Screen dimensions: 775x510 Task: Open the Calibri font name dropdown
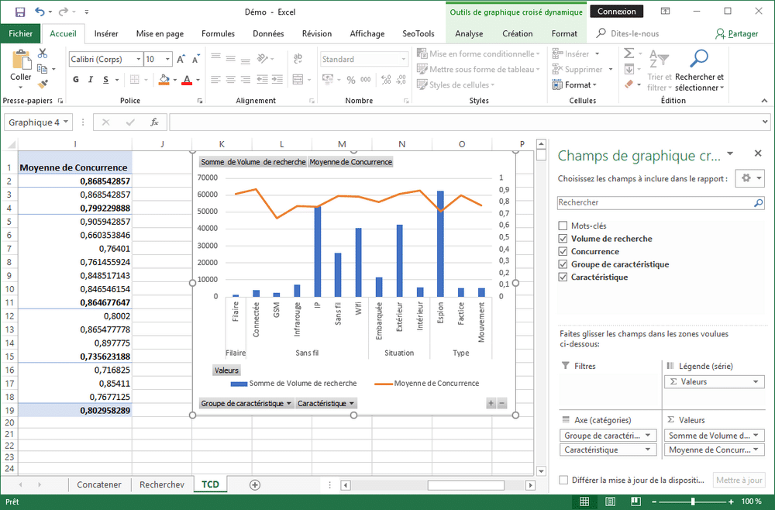[x=139, y=60]
